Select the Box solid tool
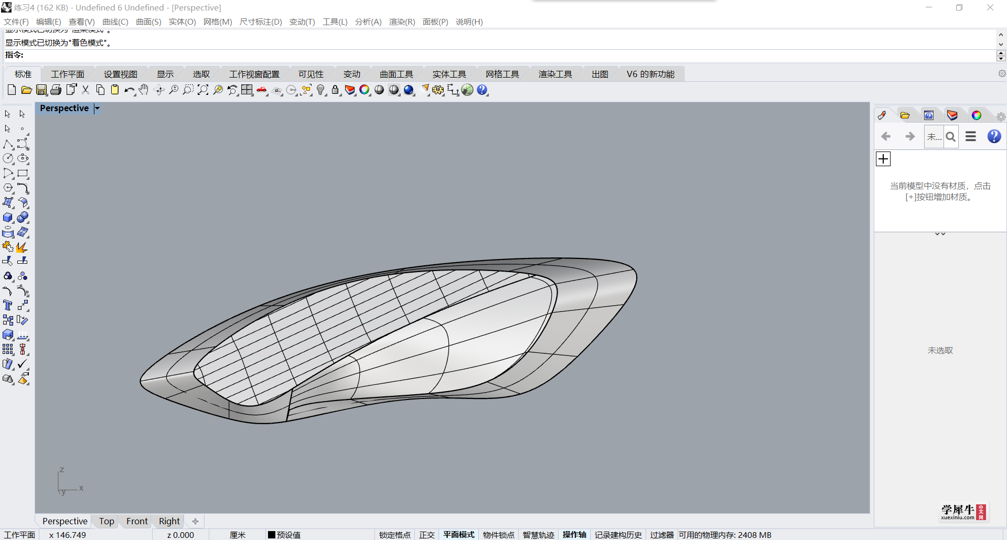Screen dimensions: 1007x540 click(x=8, y=217)
